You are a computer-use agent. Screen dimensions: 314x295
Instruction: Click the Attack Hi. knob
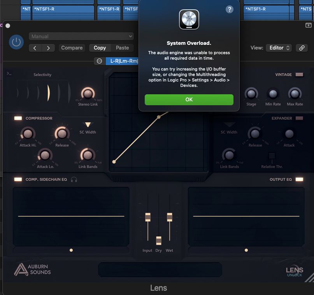(28, 134)
